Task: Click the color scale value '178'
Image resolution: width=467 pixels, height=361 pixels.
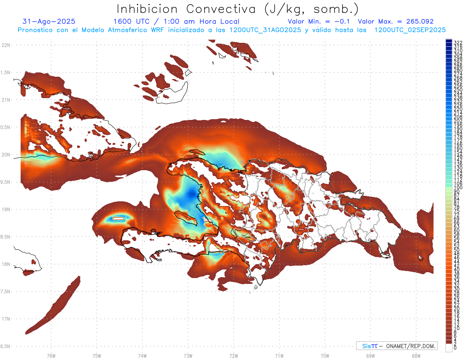Action: pos(458,137)
